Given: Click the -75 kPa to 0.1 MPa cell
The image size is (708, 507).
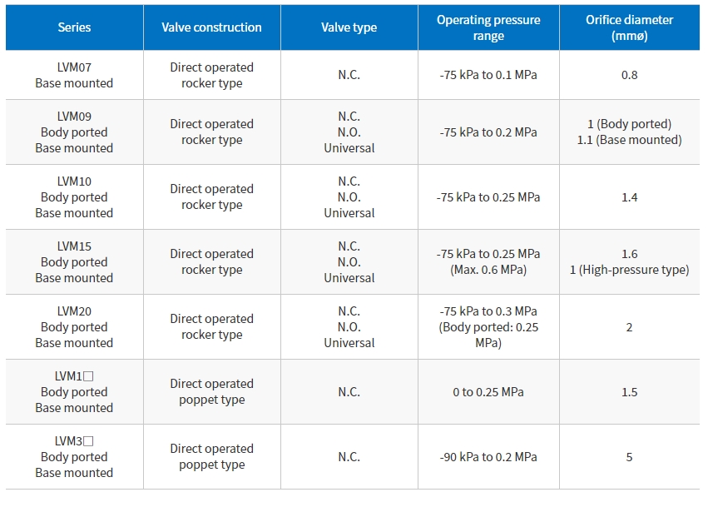Looking at the screenshot, I should coord(488,75).
